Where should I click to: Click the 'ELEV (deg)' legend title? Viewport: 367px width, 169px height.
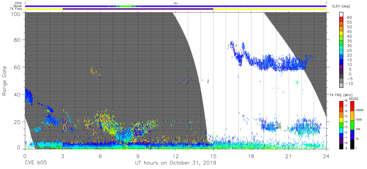coord(341,6)
